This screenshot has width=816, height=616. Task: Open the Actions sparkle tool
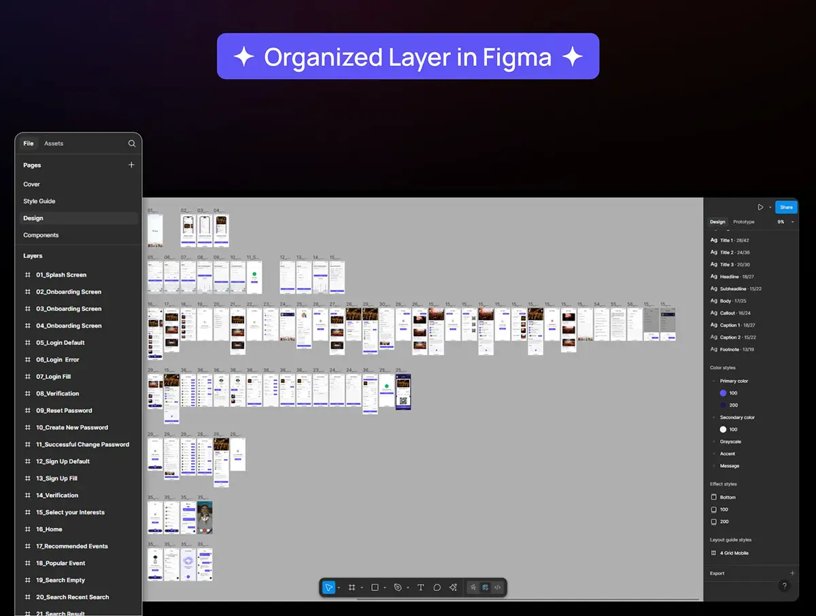(454, 587)
